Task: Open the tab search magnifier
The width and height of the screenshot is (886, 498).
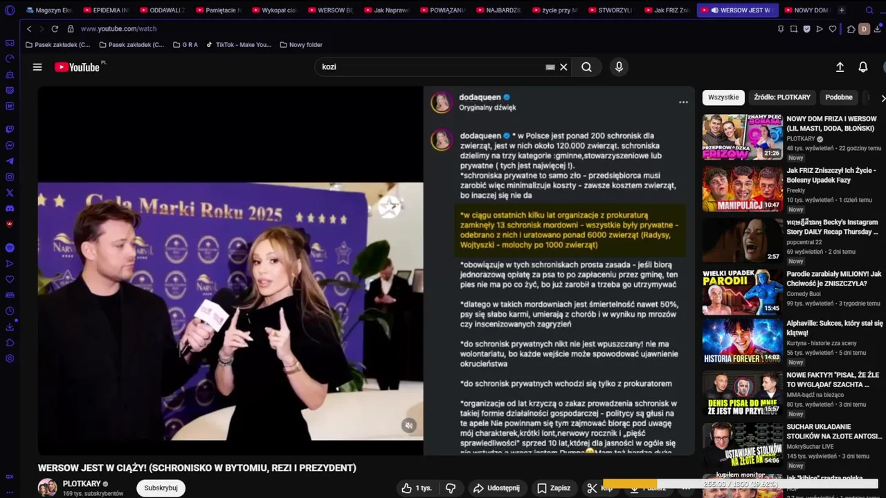Action: click(869, 10)
